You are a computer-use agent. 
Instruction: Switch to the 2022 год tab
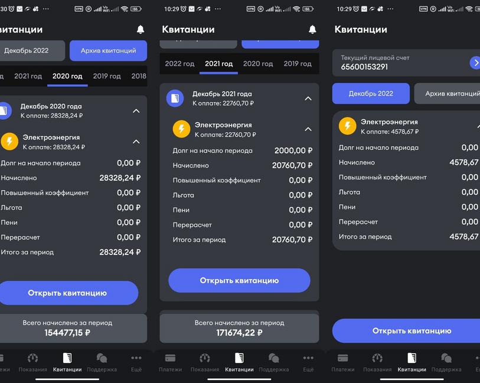(x=179, y=64)
